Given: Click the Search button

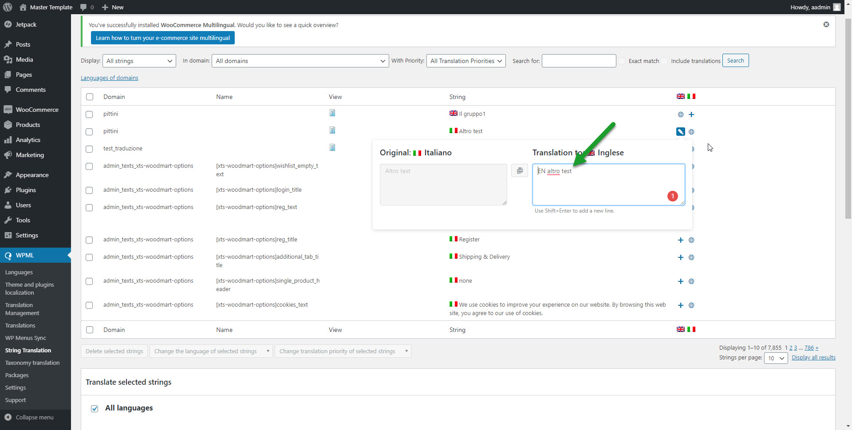Looking at the screenshot, I should 735,60.
